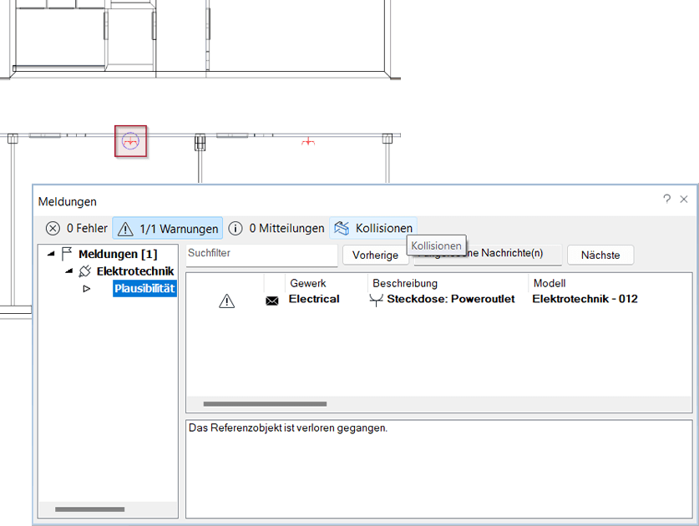Toggle the 1/1 Warnungen filter
The height and width of the screenshot is (526, 699).
[x=167, y=228]
